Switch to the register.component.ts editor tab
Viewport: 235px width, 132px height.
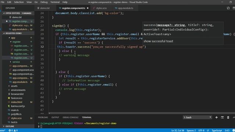[73, 8]
